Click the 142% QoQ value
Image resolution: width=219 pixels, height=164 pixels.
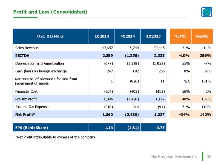206,115
